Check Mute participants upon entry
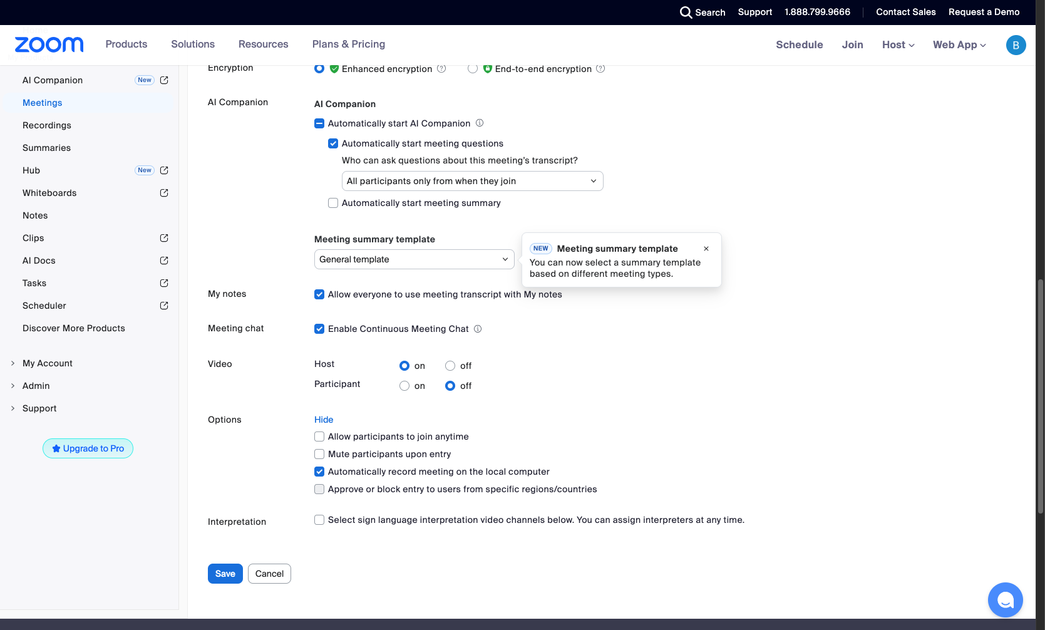This screenshot has height=630, width=1045. click(319, 454)
